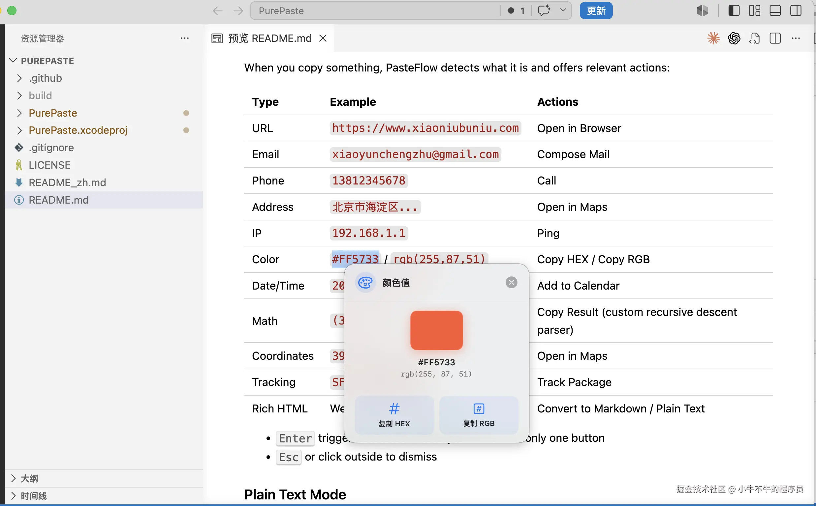Click the rgb(255,87,51) code in table
The image size is (816, 506).
point(439,258)
